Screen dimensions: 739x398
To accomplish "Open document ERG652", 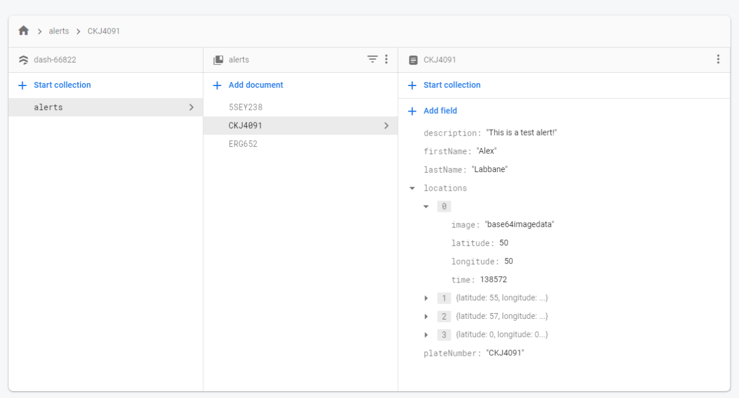I will tap(243, 144).
